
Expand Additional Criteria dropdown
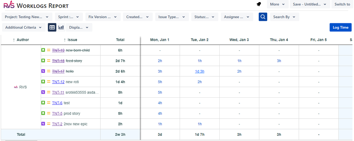coord(23,27)
